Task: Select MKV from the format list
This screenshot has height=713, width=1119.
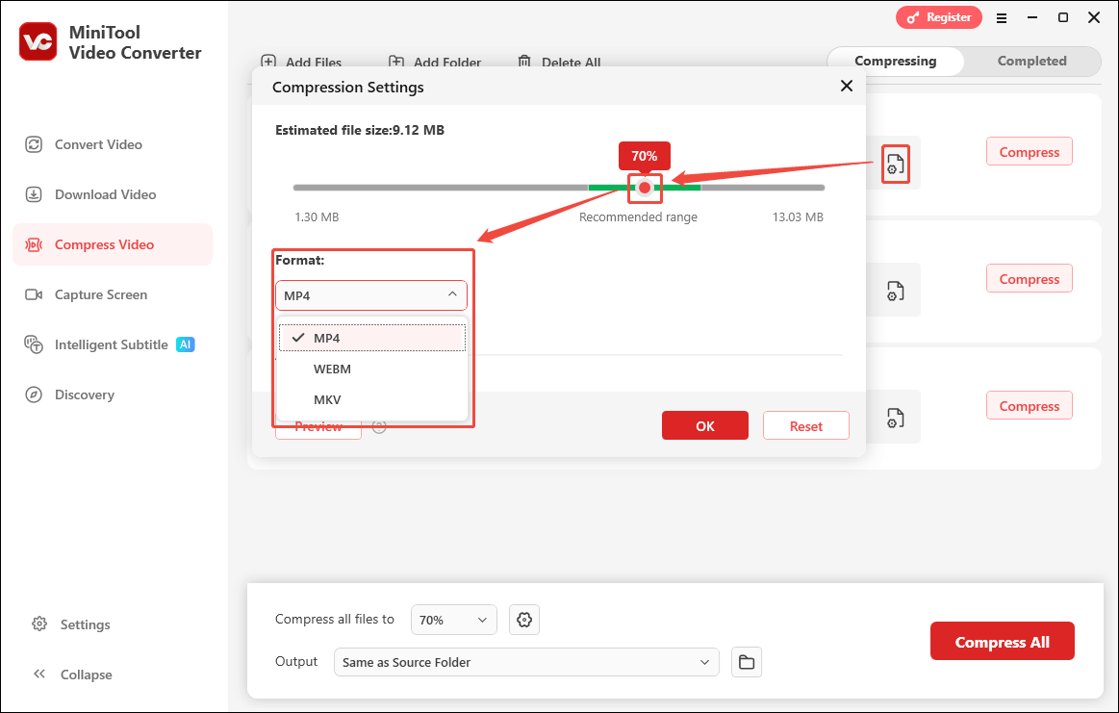Action: tap(327, 399)
